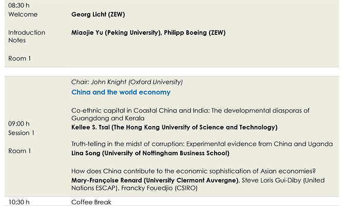Click the 09:00 h time label
Screen dimensions: 344x206
point(19,123)
